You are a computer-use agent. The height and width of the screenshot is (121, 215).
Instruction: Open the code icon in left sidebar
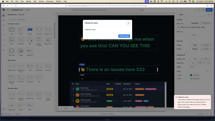3,30
